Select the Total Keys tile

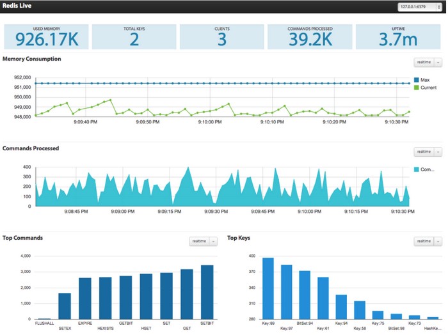pos(134,37)
